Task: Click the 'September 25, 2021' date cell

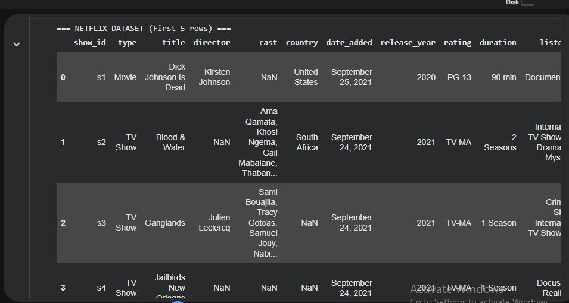Action: coord(352,77)
